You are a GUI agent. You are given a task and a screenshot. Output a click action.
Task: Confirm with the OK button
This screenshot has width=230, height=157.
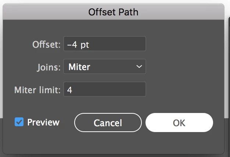point(179,123)
